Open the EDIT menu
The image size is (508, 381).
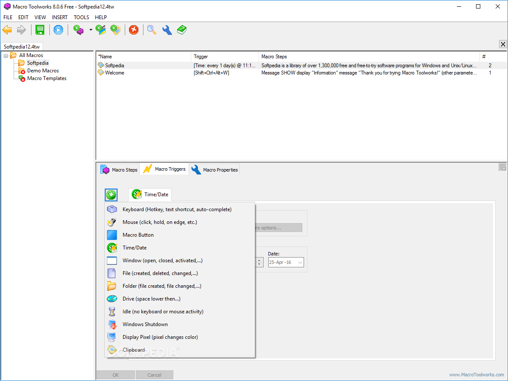coord(23,17)
